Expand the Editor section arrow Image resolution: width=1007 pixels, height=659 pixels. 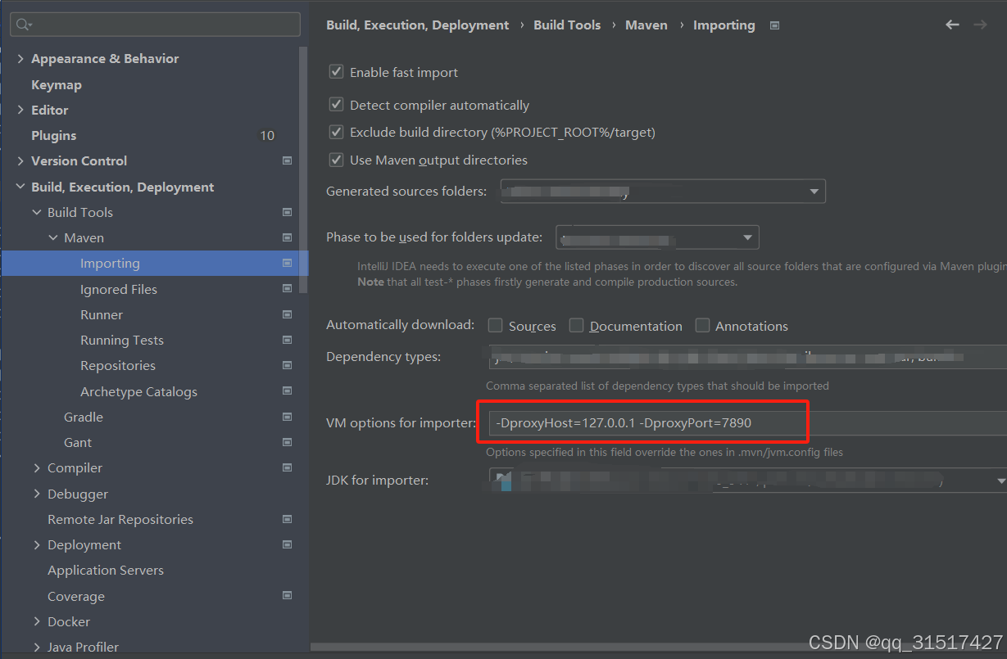coord(20,110)
